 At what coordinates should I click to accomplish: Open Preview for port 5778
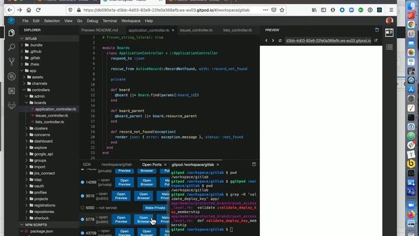click(121, 220)
